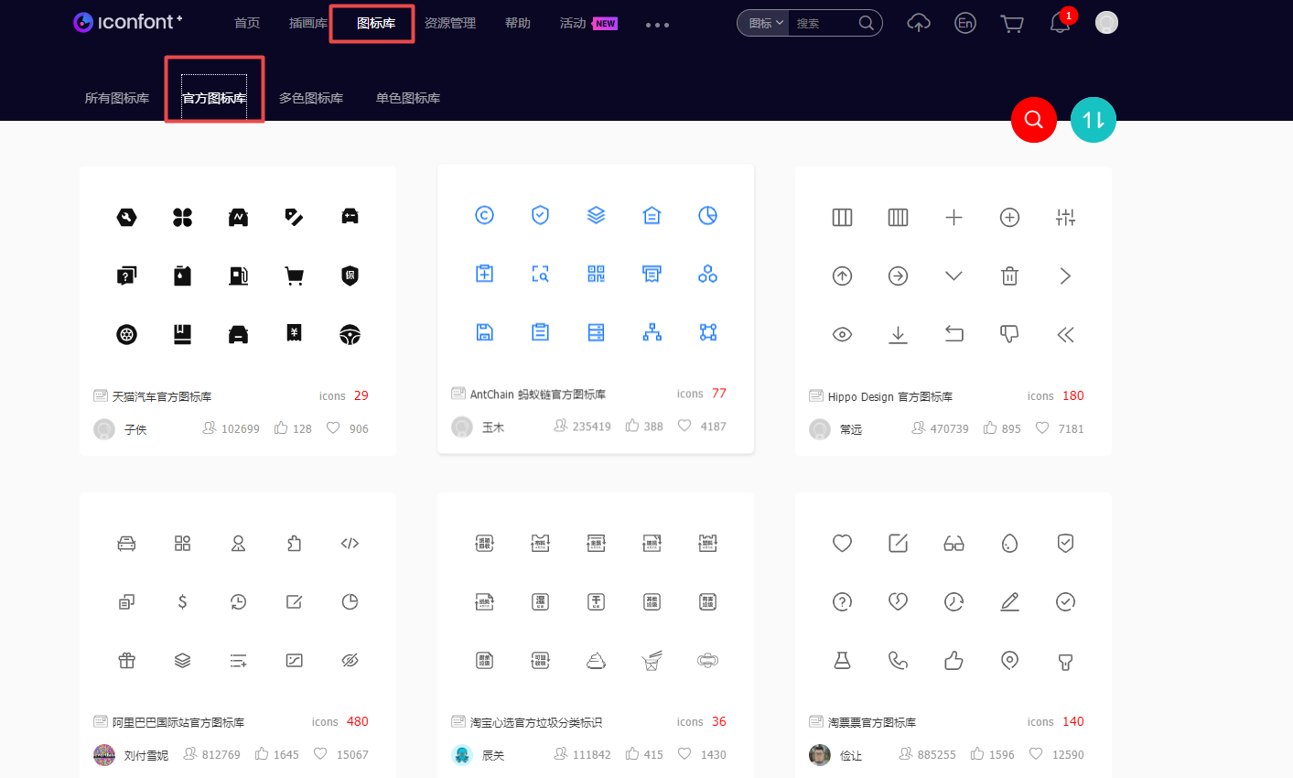Screen dimensions: 1293x778
Task: Click copyright C icon in AntChain card
Action: (x=484, y=215)
